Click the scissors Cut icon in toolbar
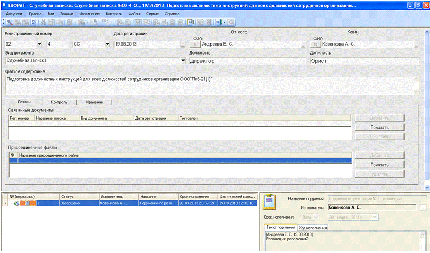This screenshot has height=253, width=430. 43,22
